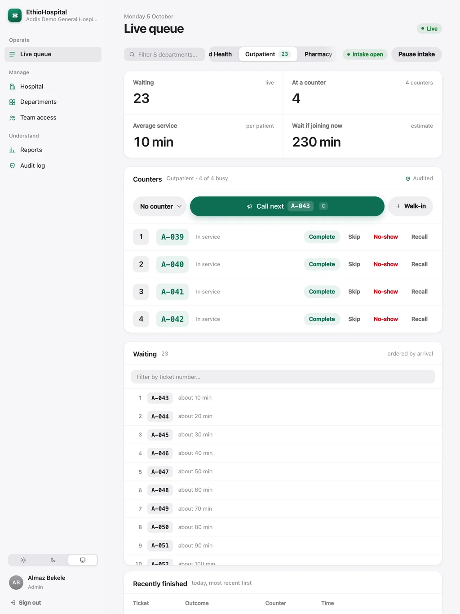Open Team access in sidebar
The height and width of the screenshot is (614, 460).
click(53, 118)
